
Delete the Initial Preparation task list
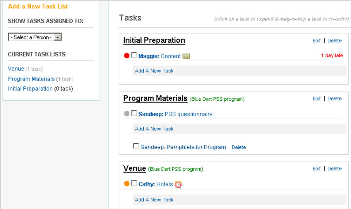(x=335, y=40)
